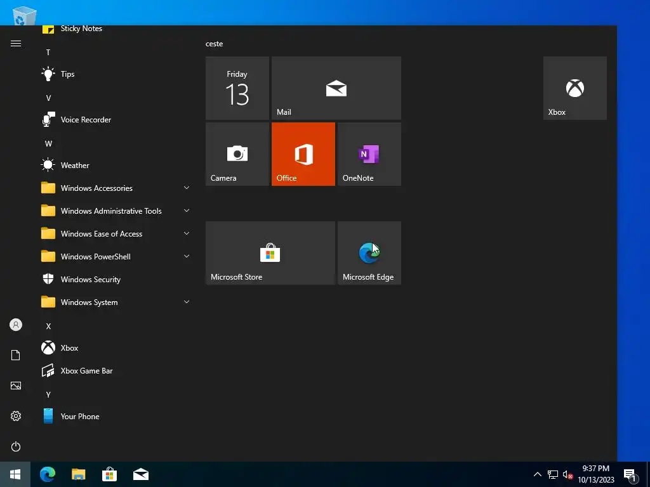The width and height of the screenshot is (650, 487).
Task: Click the 'ceste' tile group name
Action: [215, 44]
